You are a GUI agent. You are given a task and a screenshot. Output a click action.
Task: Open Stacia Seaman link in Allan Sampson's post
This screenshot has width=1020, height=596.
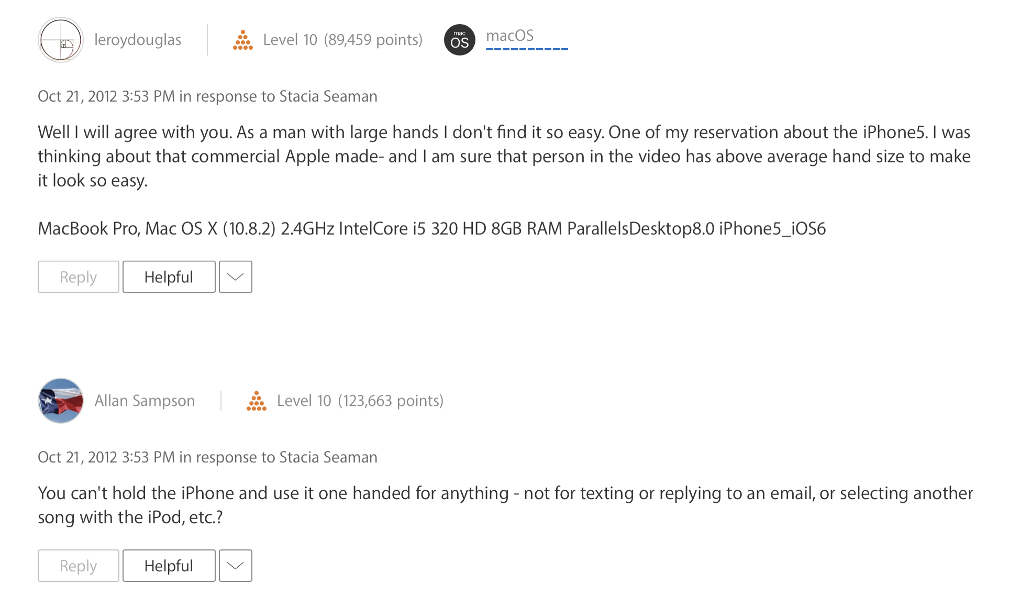[x=328, y=457]
